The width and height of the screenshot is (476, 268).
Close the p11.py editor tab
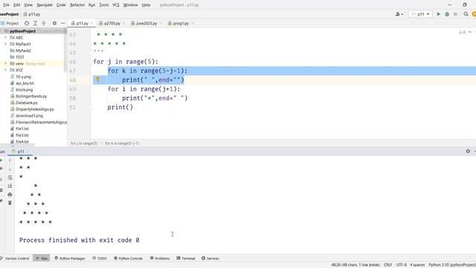click(x=92, y=23)
